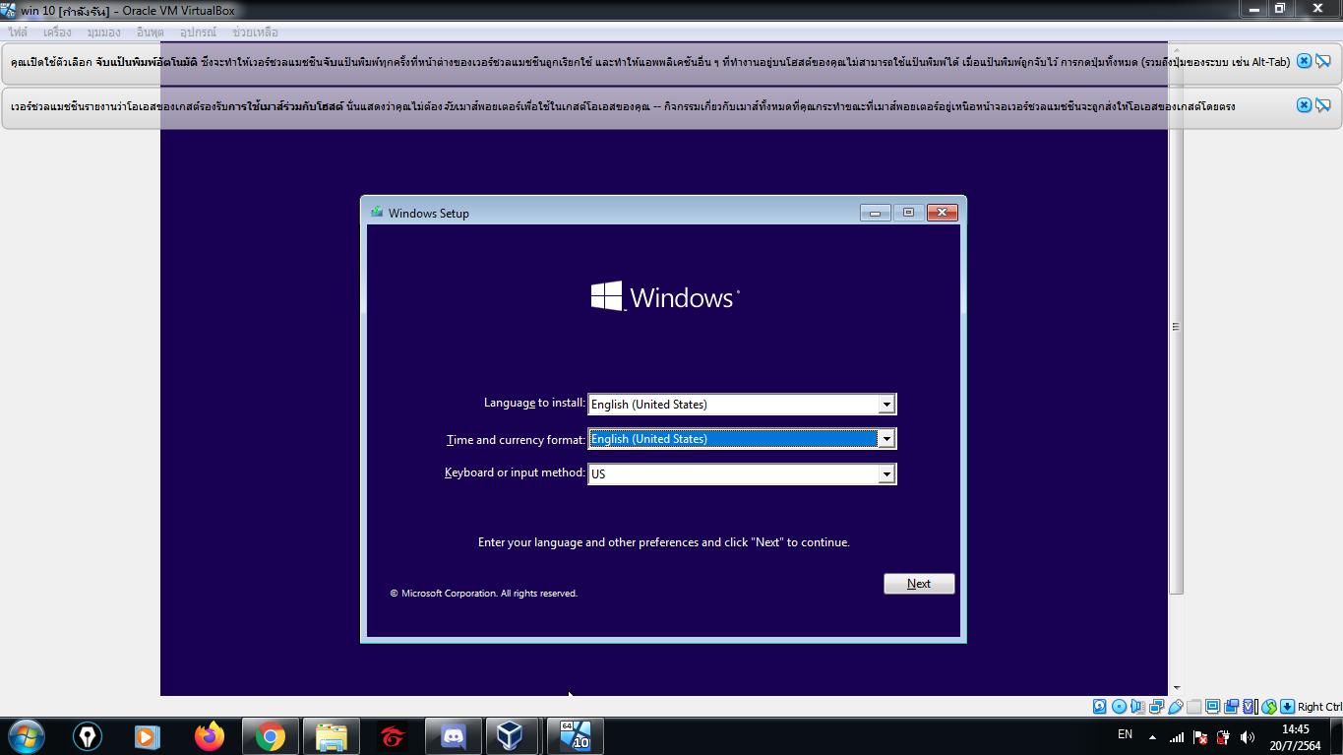The height and width of the screenshot is (755, 1343).
Task: Click the network adapters indicator
Action: tap(1156, 707)
